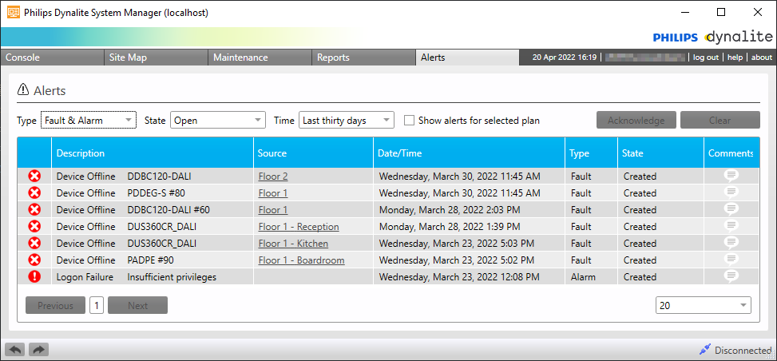Open comments for the DDBC120-DALI Floor 2 alert

pos(731,176)
